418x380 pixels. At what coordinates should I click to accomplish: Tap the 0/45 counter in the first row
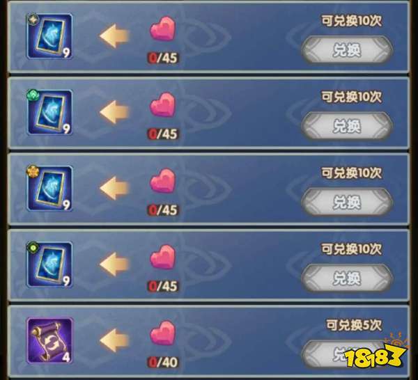point(163,58)
